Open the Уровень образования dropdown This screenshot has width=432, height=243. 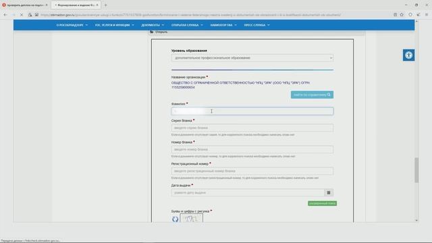(252, 58)
